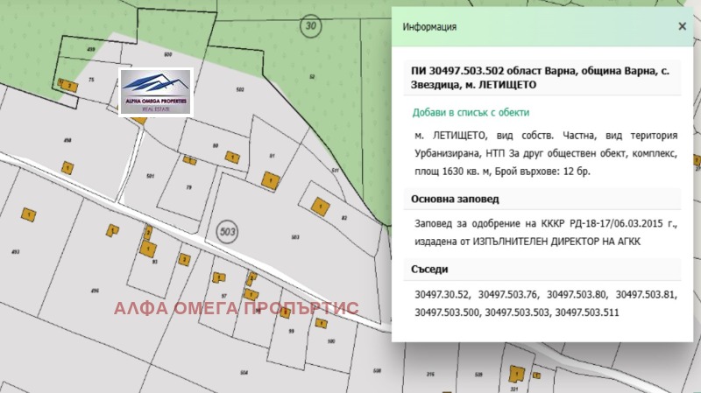Select parcel 81 on the map

272,156
